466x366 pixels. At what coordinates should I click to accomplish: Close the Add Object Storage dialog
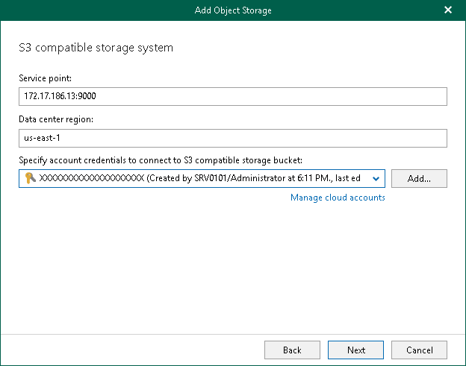pos(448,10)
